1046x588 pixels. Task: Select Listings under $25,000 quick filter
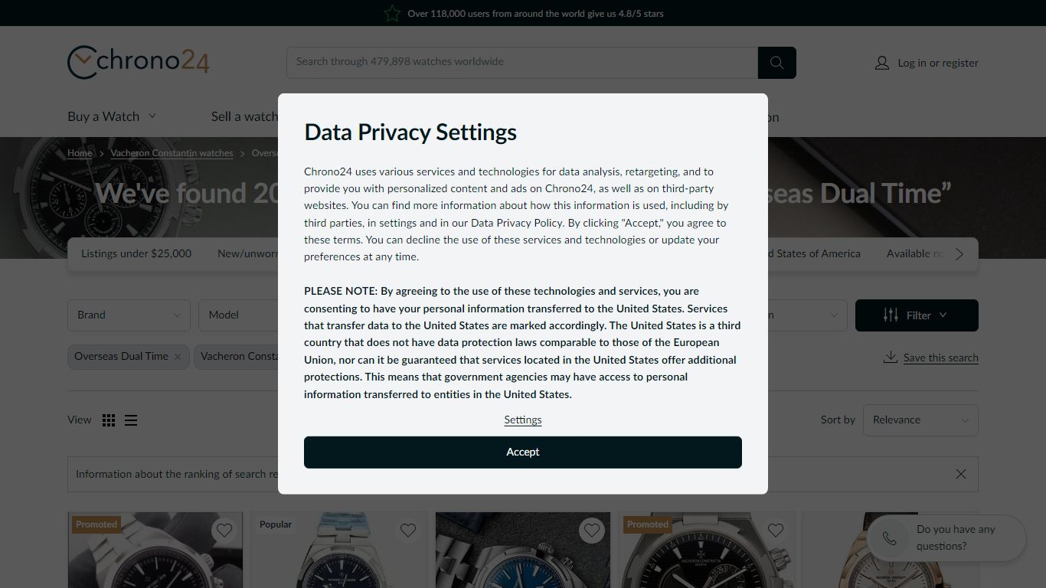[136, 253]
